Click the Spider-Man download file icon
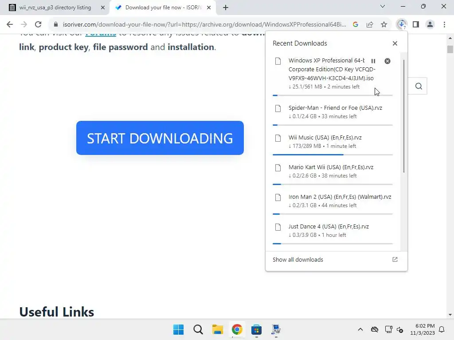This screenshot has height=340, width=454. coord(278,108)
